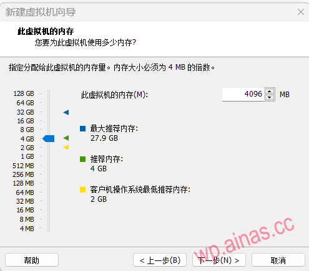
Task: Click the 客户机操作系统最低推荐内存 label
Action: click(x=140, y=189)
